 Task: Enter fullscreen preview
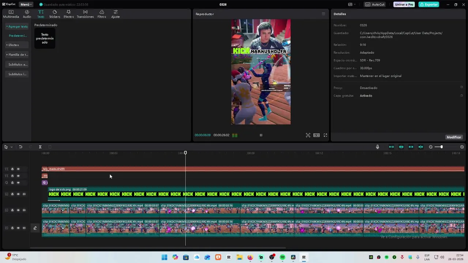coord(325,135)
